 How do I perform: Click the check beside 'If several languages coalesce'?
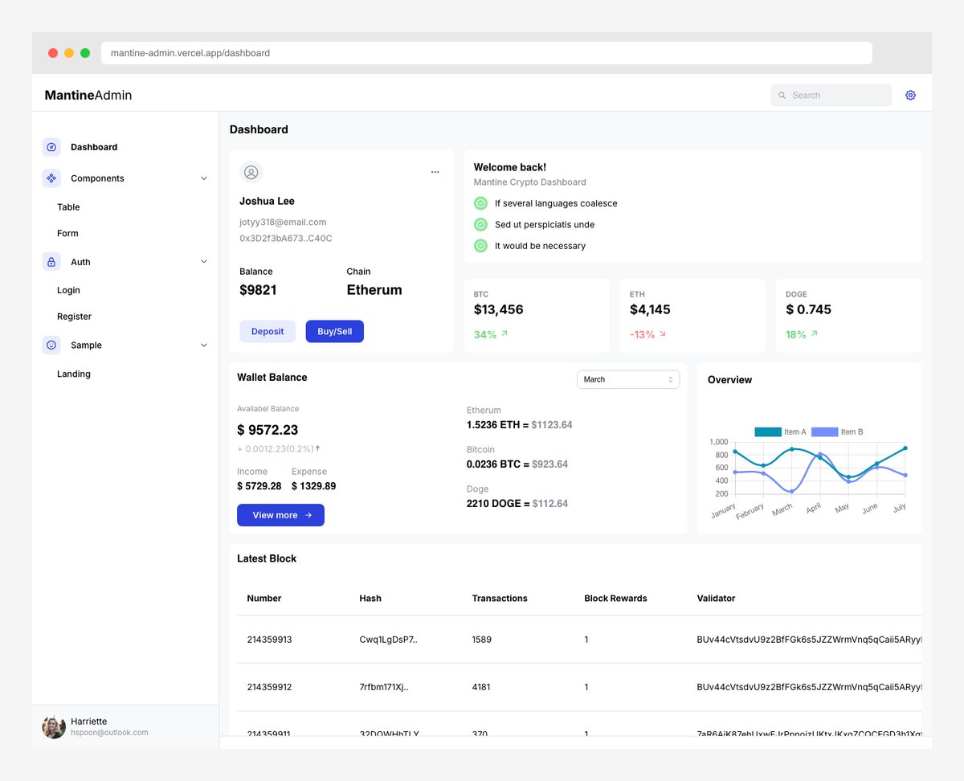click(480, 203)
